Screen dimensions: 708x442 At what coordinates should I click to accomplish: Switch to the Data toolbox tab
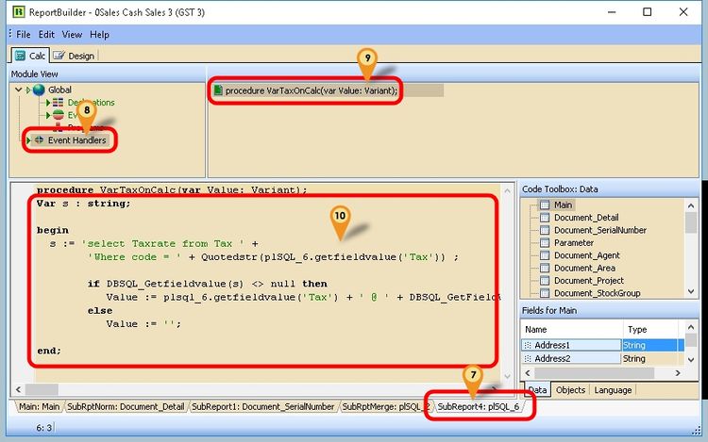click(537, 390)
